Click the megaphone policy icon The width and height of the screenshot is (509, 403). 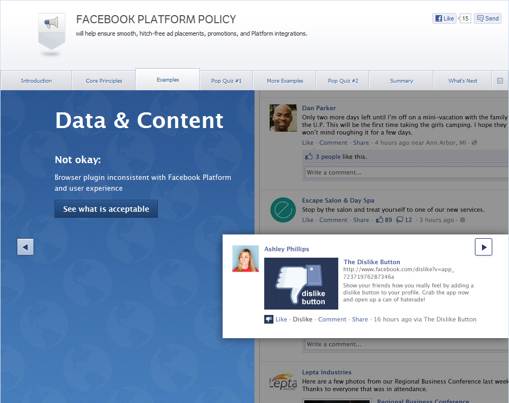pos(52,31)
